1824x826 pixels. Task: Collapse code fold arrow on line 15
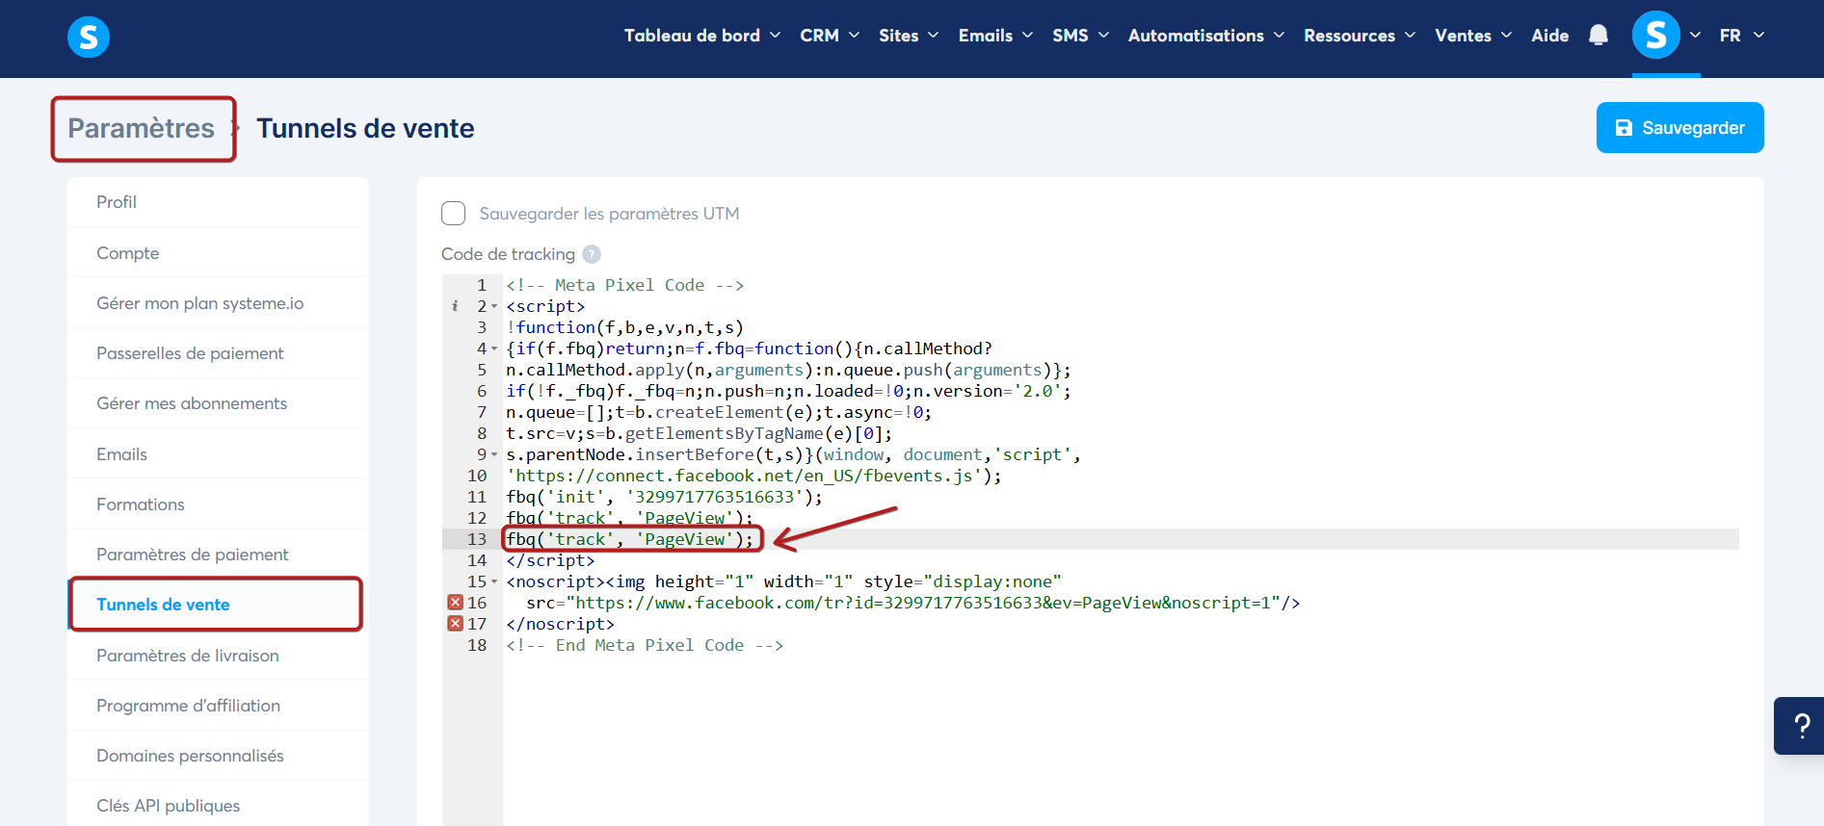click(x=495, y=581)
